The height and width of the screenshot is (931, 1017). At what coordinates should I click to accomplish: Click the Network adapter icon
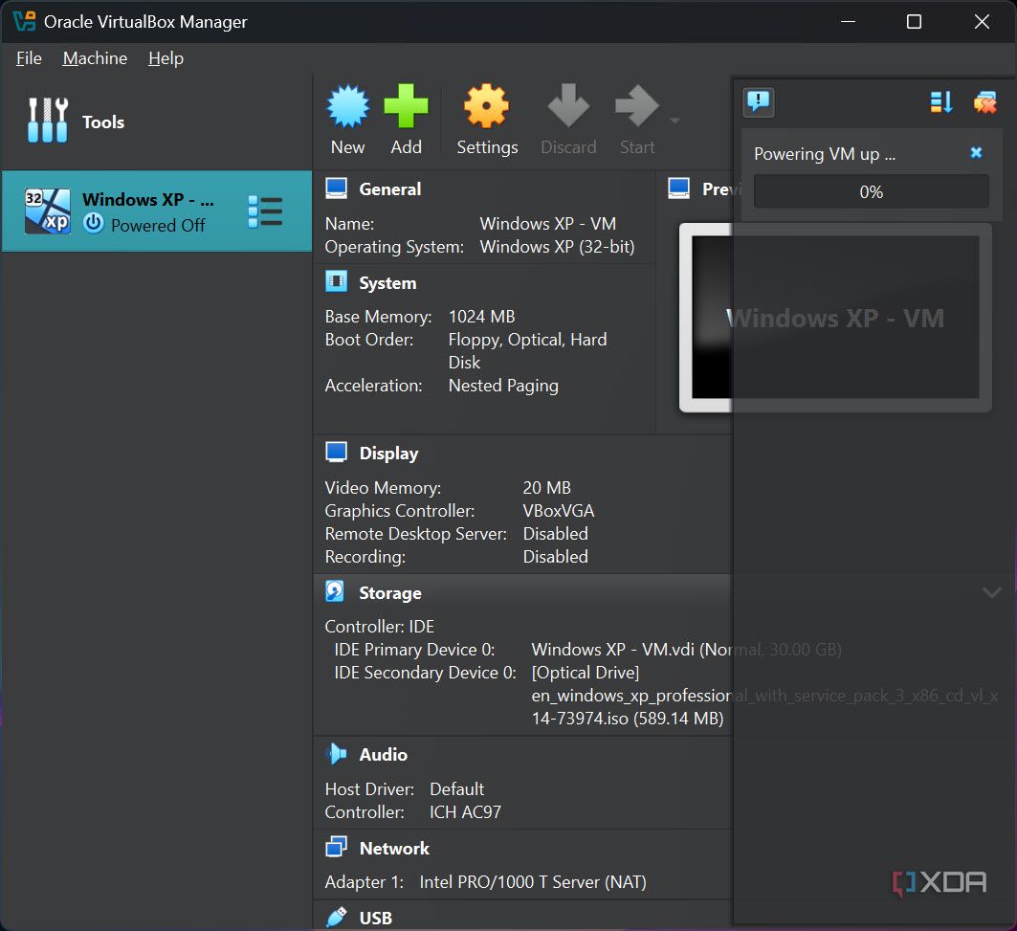336,847
